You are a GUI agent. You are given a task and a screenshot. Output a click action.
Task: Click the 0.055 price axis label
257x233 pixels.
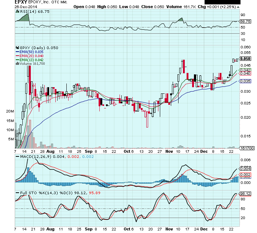point(246,52)
